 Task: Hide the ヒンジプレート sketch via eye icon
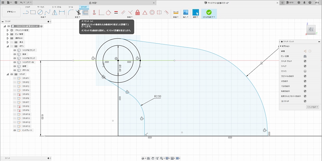(14, 130)
